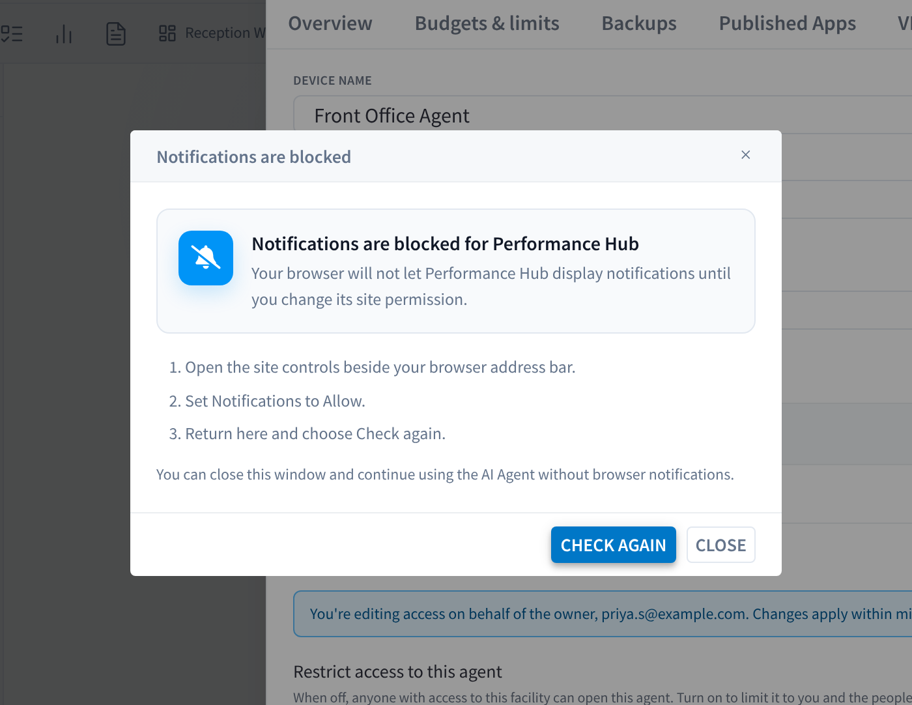Viewport: 912px width, 705px height.
Task: Open the document icon in top toolbar
Action: point(116,33)
